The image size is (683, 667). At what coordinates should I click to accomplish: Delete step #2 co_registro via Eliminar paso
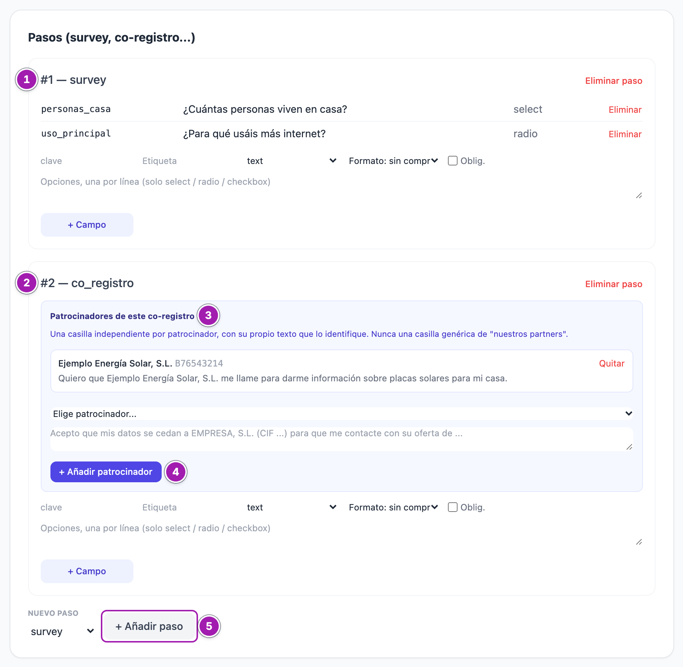(x=613, y=284)
